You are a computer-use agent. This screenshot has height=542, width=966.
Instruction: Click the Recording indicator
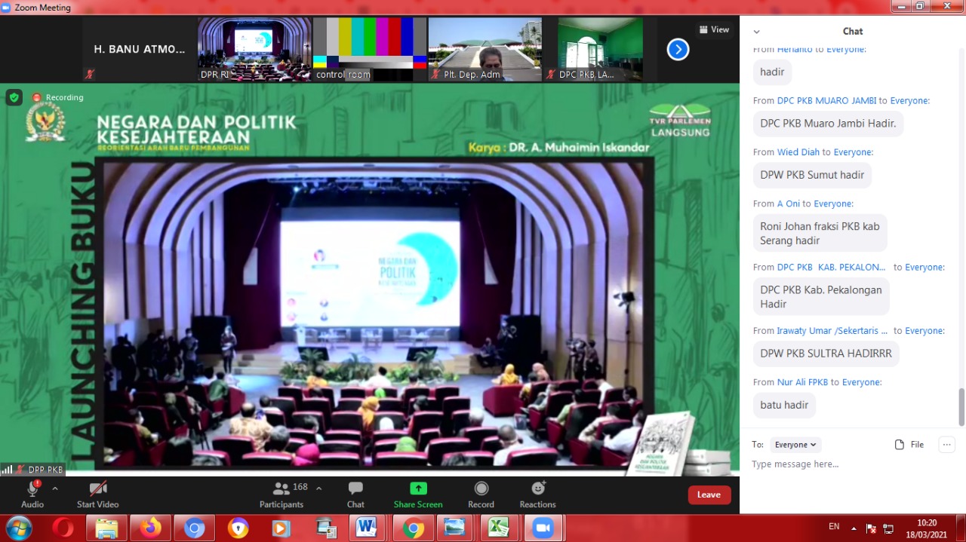[x=57, y=97]
